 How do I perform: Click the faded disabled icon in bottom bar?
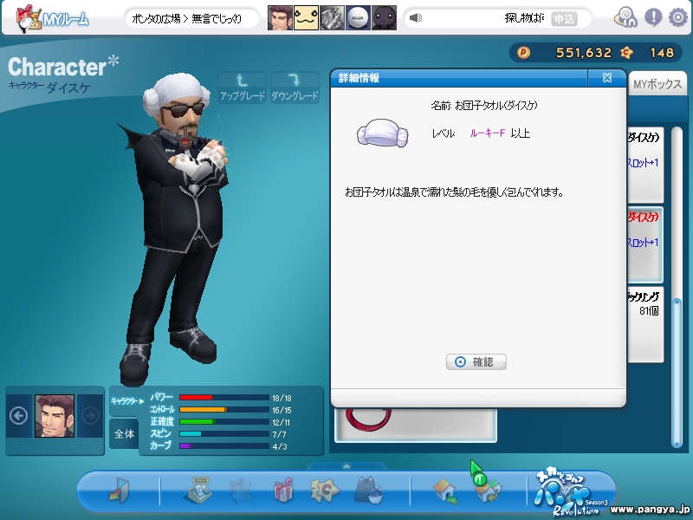tap(241, 490)
